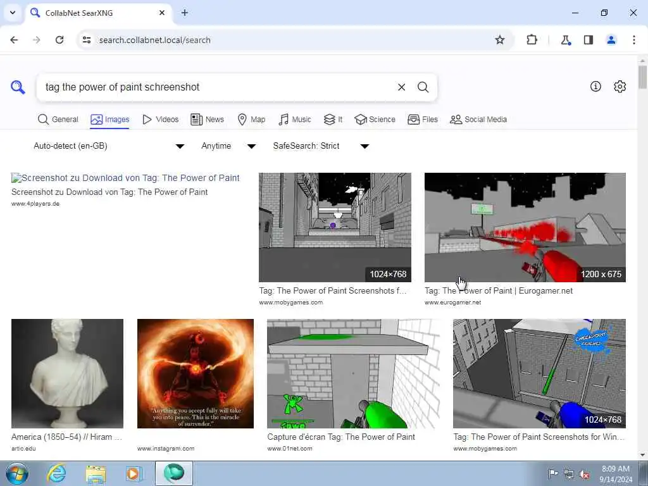Click the artic.edu source text
Image resolution: width=648 pixels, height=486 pixels.
23,449
